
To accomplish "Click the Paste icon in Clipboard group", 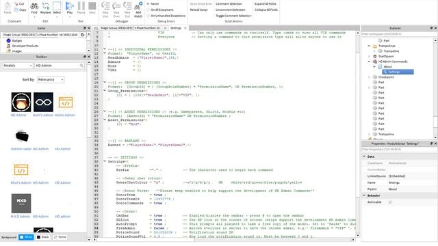I will coord(8,7).
